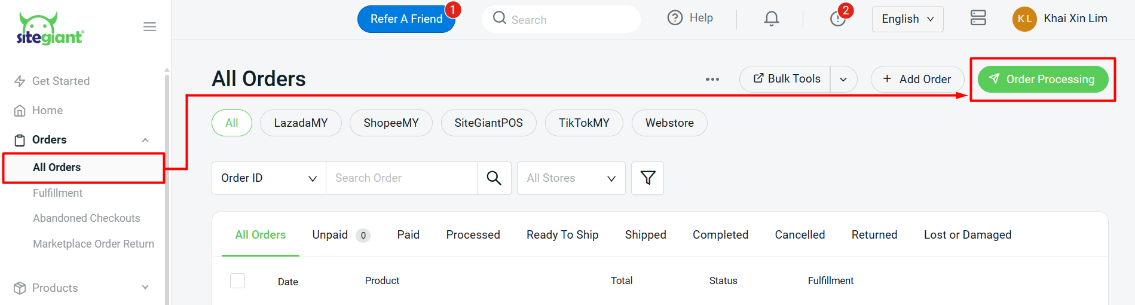Click the magnifier search order button
1135x305 pixels.
[494, 178]
